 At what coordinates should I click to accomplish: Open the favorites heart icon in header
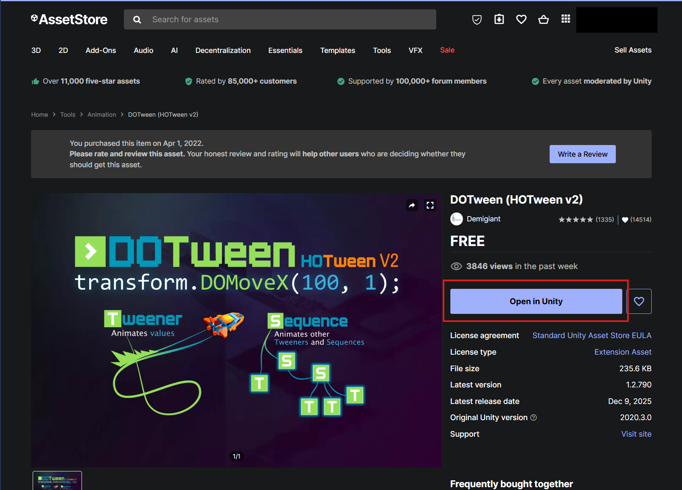click(521, 19)
